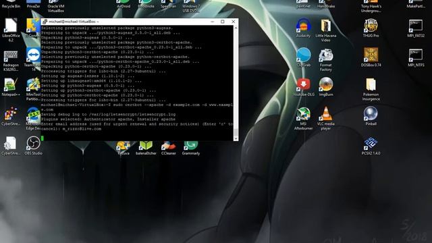Launch MSI Afterburner shortcut
Screen dimensions: 432x243
click(x=303, y=119)
